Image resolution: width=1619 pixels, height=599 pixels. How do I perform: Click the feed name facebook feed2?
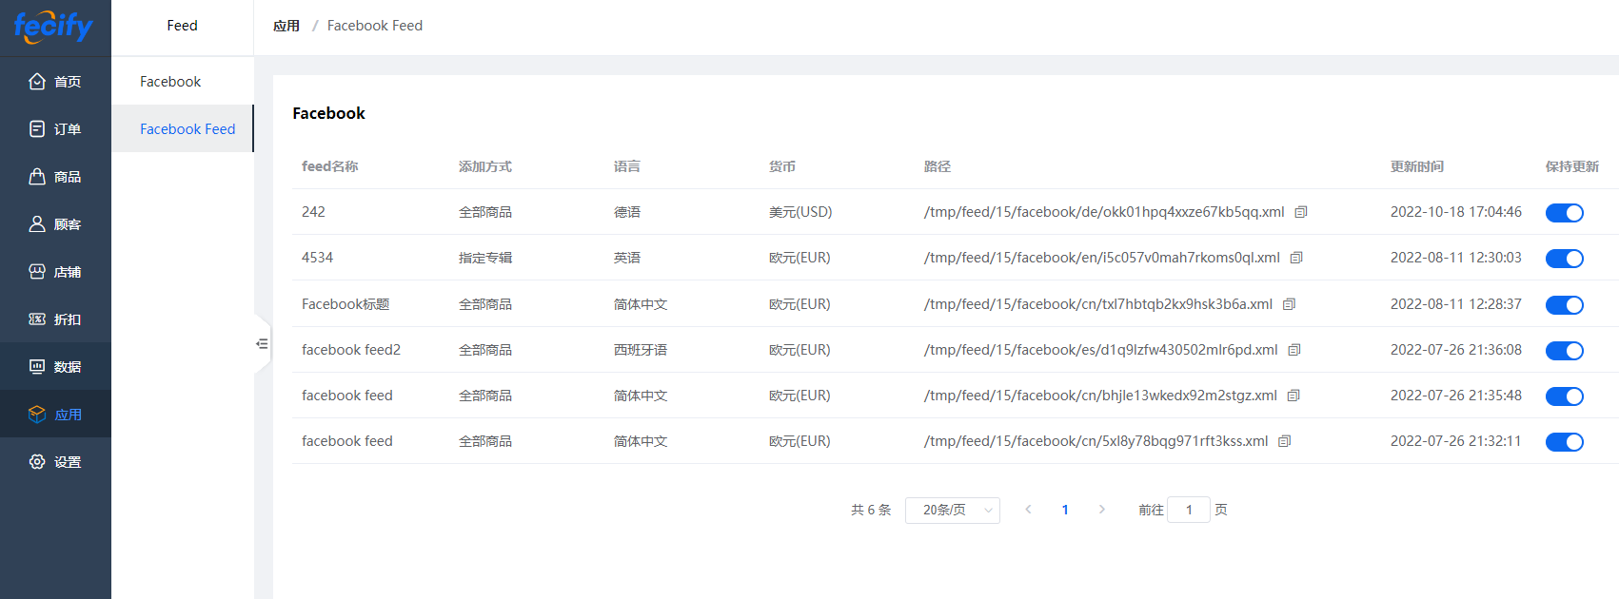click(351, 350)
